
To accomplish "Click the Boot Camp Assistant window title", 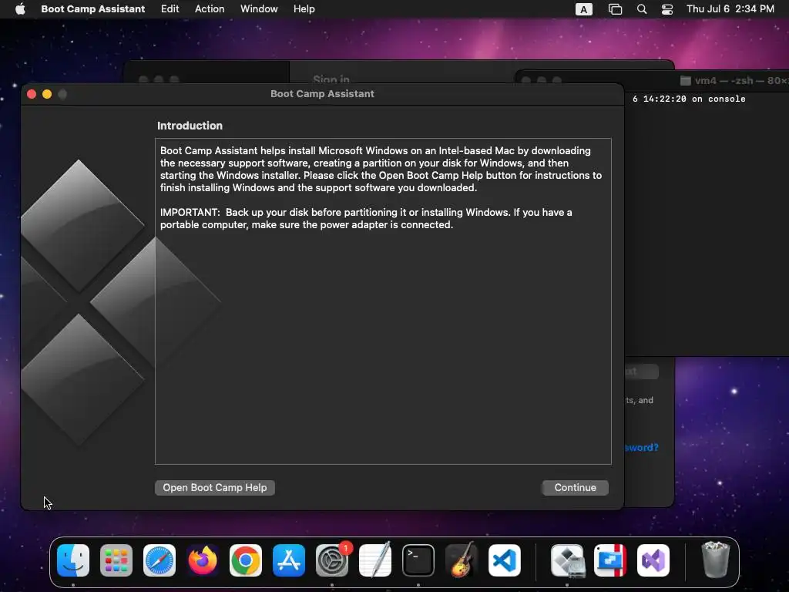I will coord(322,93).
